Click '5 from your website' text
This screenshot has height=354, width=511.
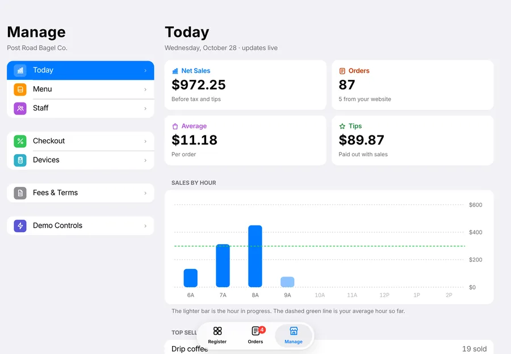point(365,99)
